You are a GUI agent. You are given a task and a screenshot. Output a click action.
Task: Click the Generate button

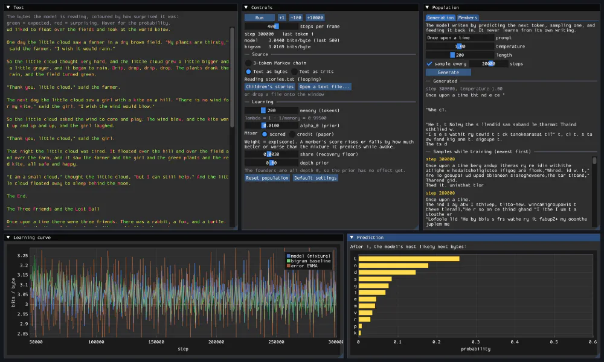(x=448, y=72)
